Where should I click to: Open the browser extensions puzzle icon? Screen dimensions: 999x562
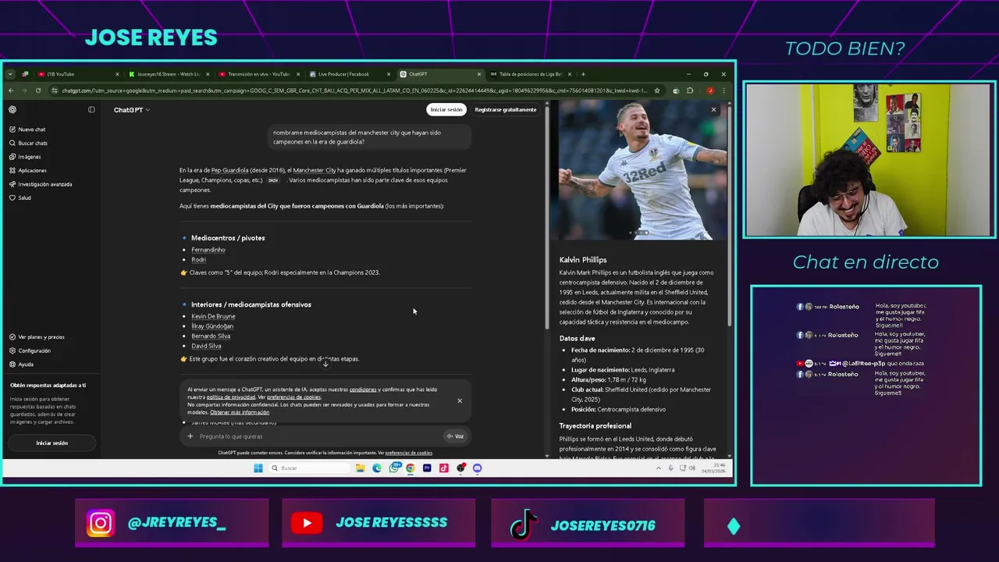690,91
